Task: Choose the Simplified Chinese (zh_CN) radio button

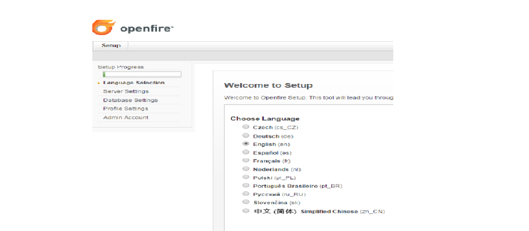Action: [x=246, y=211]
